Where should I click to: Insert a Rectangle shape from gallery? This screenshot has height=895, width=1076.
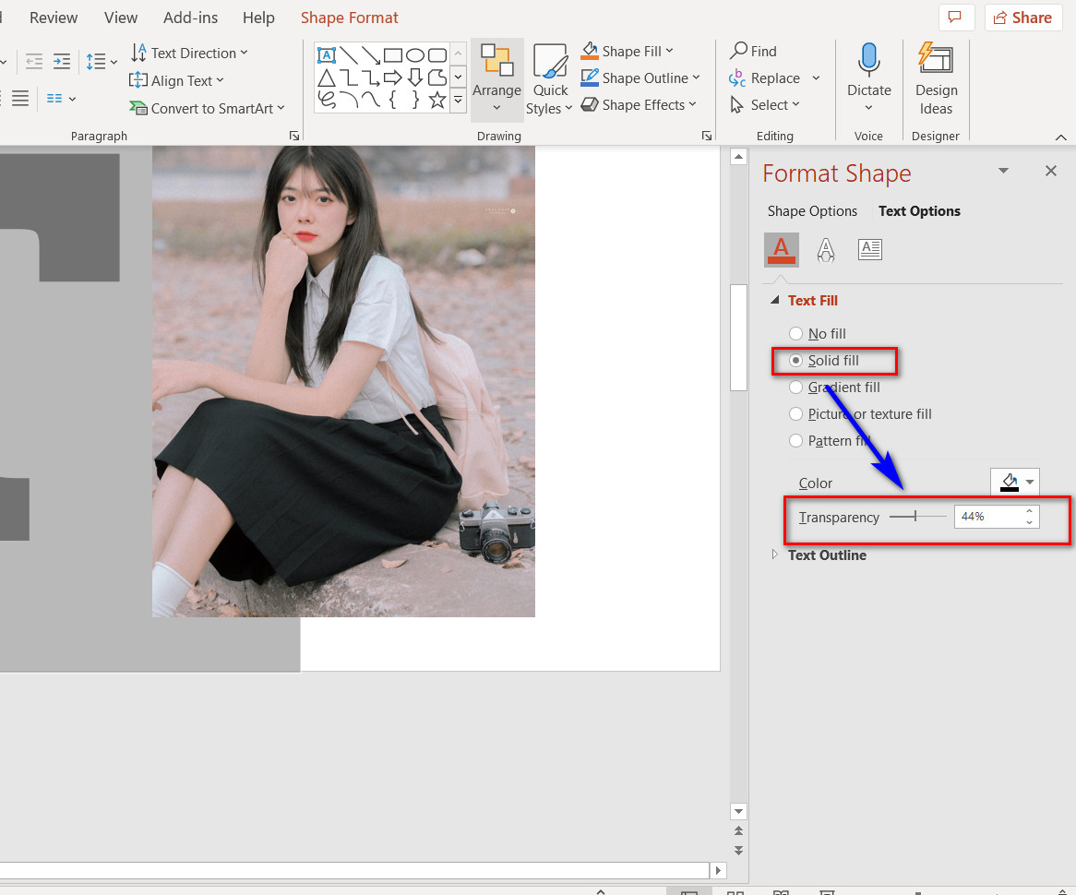[x=392, y=55]
